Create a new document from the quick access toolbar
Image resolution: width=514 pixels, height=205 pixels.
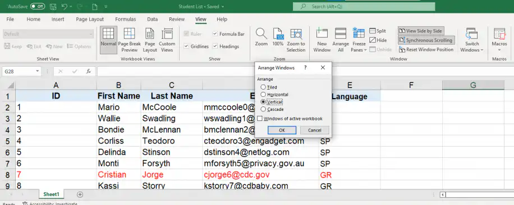point(95,7)
